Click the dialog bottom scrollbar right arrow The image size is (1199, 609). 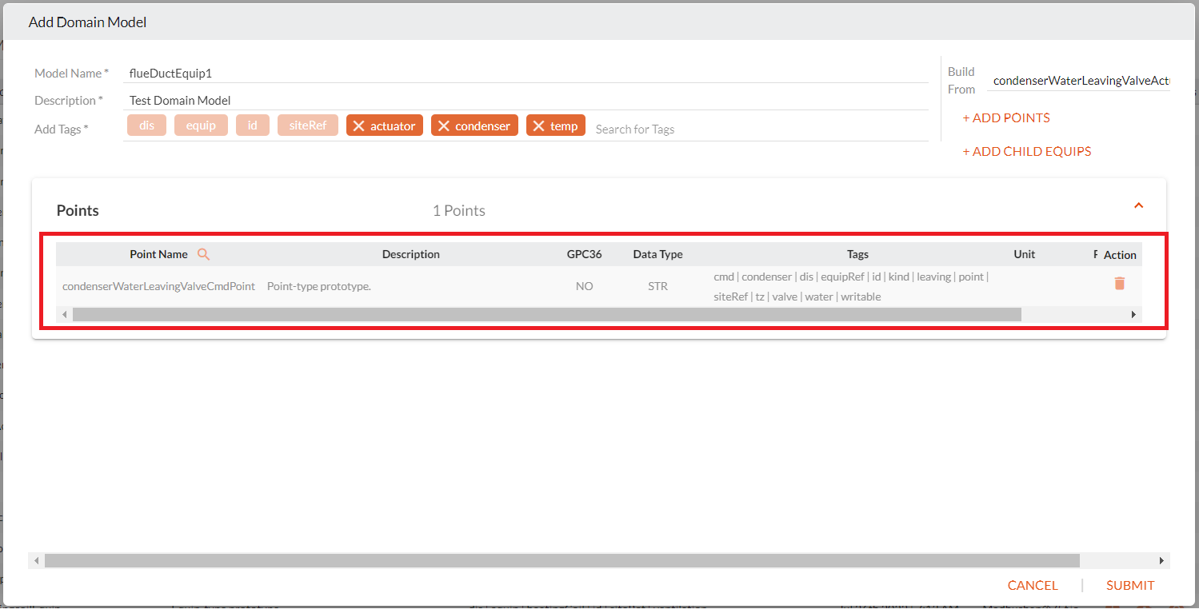point(1162,561)
